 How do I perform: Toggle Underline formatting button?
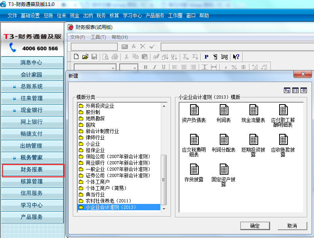[164, 67]
